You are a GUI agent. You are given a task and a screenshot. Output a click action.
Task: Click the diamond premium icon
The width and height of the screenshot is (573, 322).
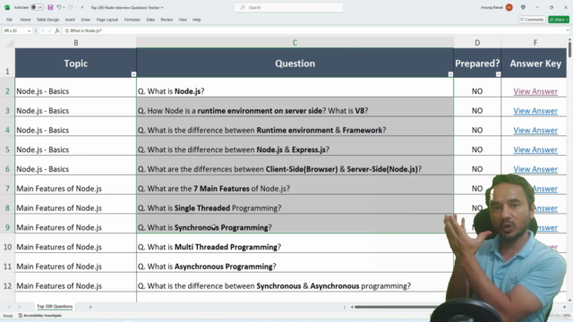click(523, 7)
